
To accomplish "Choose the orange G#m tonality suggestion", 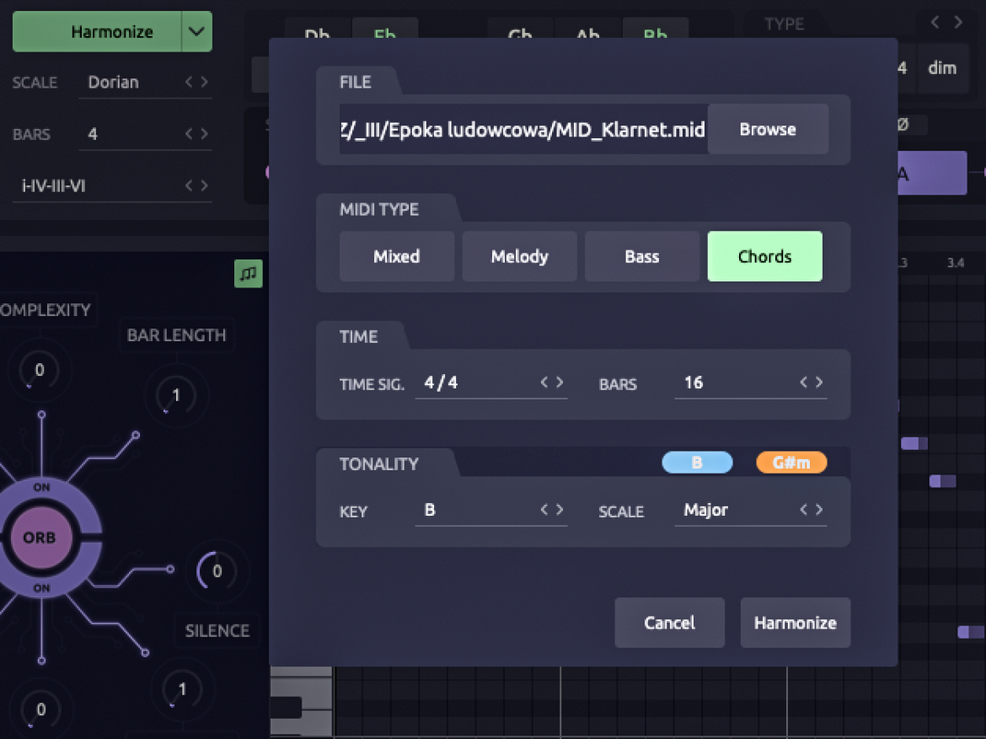I will tap(791, 463).
